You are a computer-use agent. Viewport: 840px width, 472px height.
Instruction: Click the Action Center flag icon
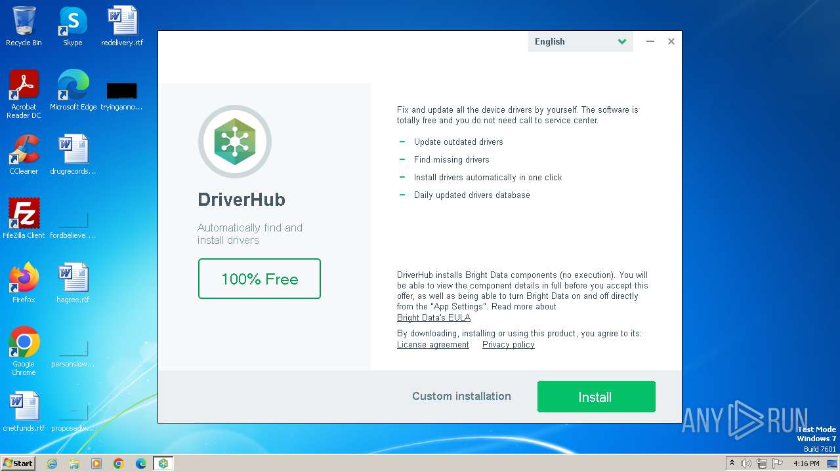pyautogui.click(x=778, y=463)
